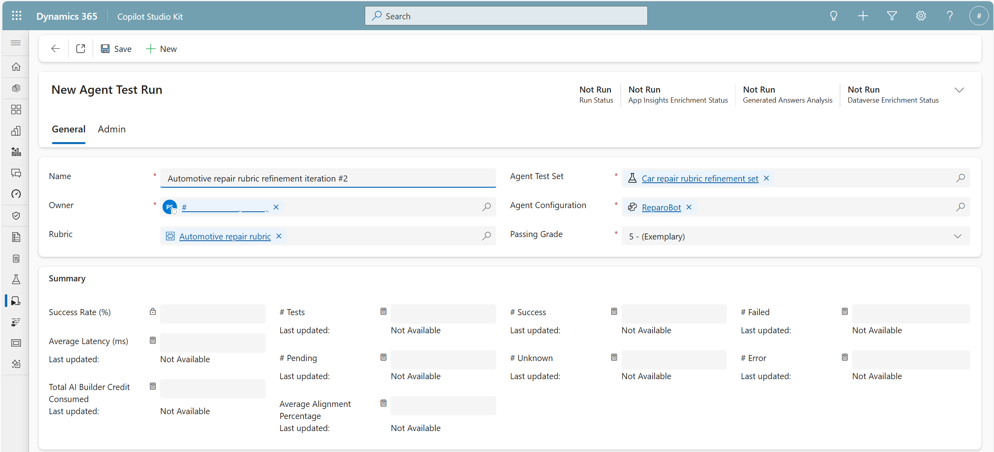994x452 pixels.
Task: Open record in new window icon
Action: [81, 49]
